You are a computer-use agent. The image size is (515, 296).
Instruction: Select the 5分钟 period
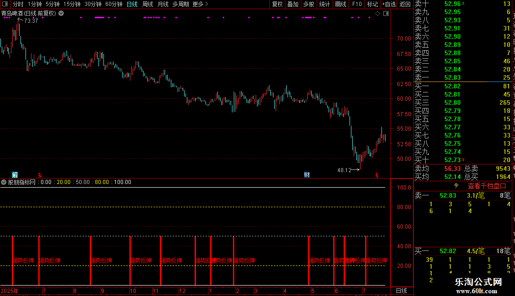52,4
